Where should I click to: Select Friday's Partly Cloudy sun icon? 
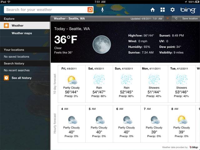72,80
